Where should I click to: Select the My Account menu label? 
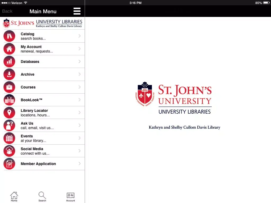(31, 47)
